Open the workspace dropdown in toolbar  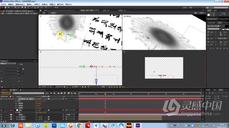coord(196,7)
